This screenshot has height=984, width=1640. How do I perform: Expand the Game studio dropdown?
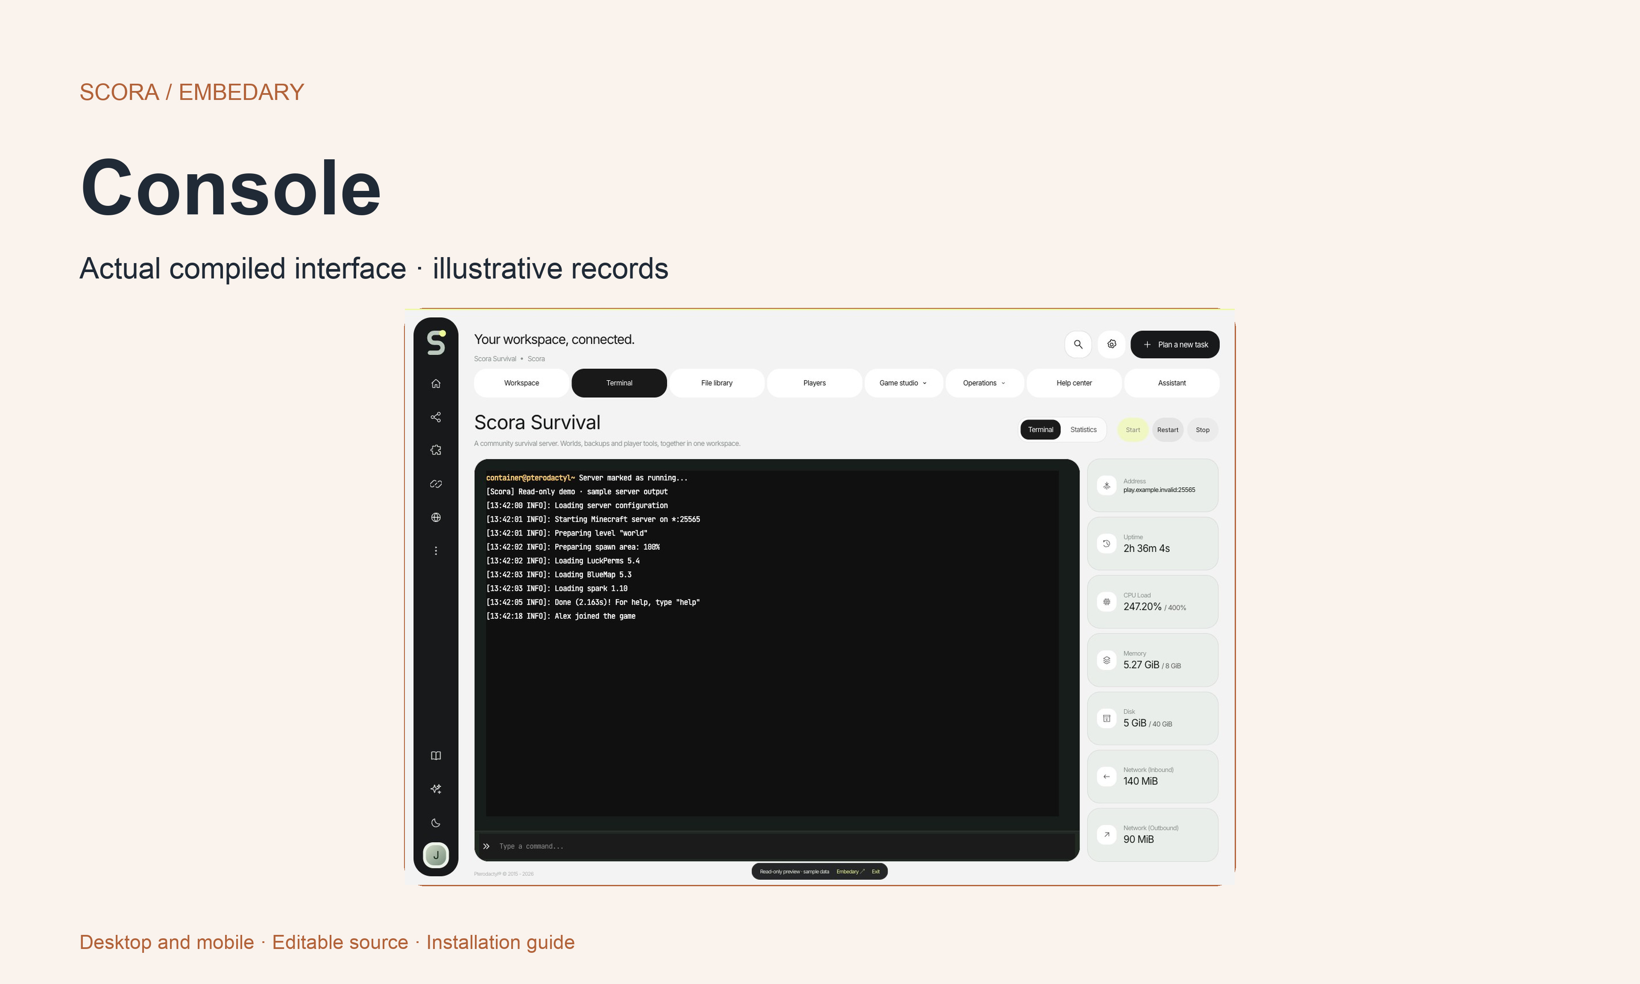(903, 383)
